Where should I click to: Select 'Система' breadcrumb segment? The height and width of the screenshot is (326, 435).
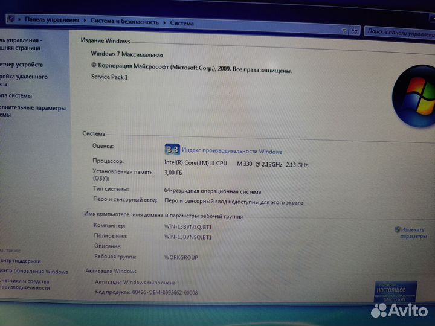click(182, 23)
